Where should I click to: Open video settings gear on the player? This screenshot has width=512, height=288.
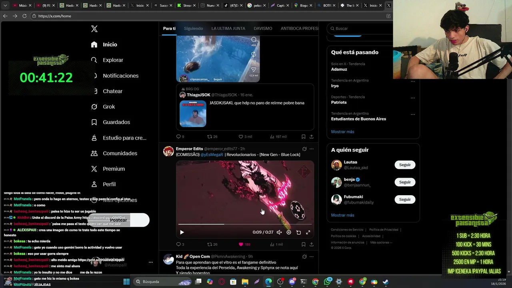(289, 232)
